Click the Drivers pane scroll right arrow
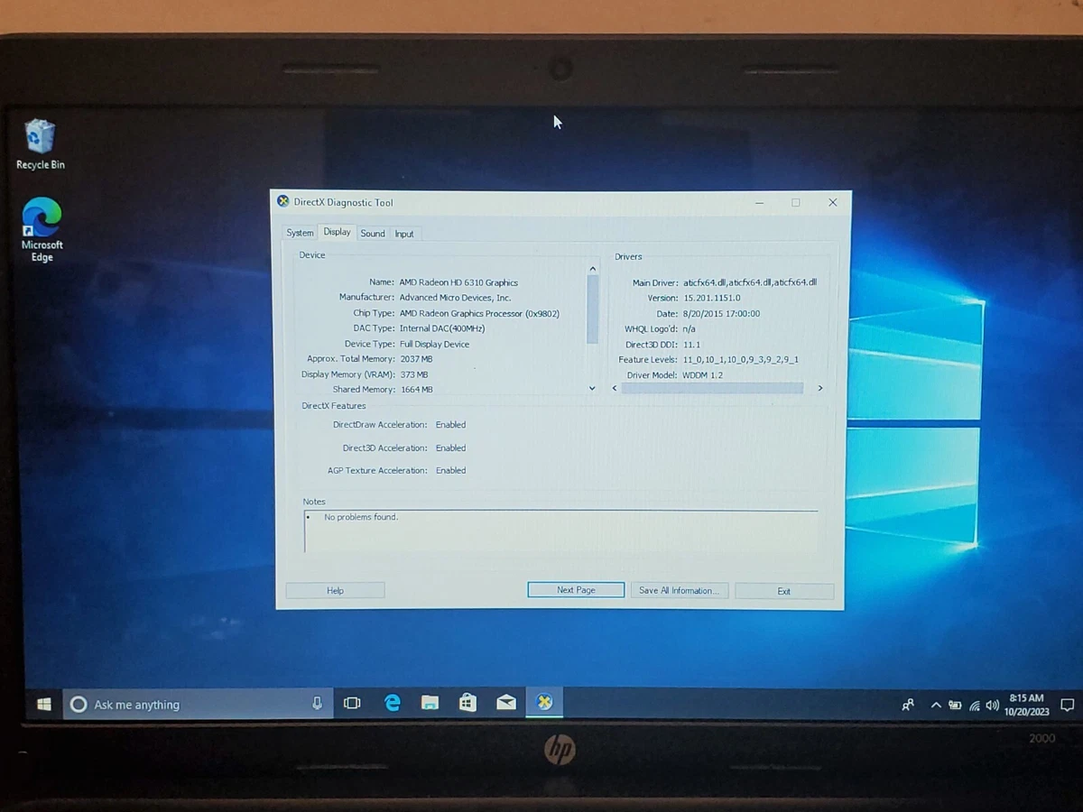Screen dimensions: 1083x812 tap(819, 388)
